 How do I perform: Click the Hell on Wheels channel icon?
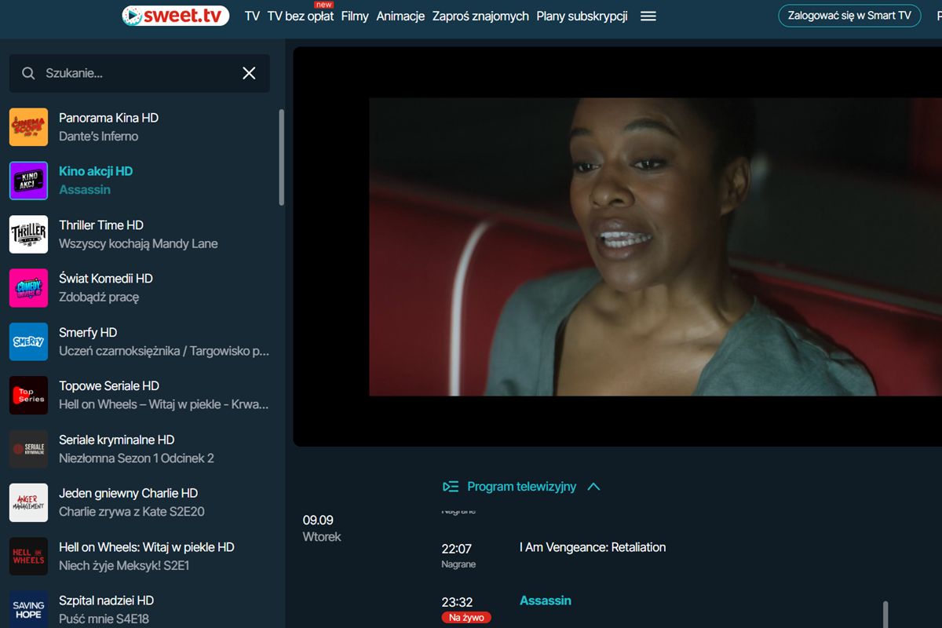(x=28, y=556)
